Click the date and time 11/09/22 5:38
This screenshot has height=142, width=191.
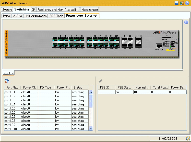[x=168, y=139]
